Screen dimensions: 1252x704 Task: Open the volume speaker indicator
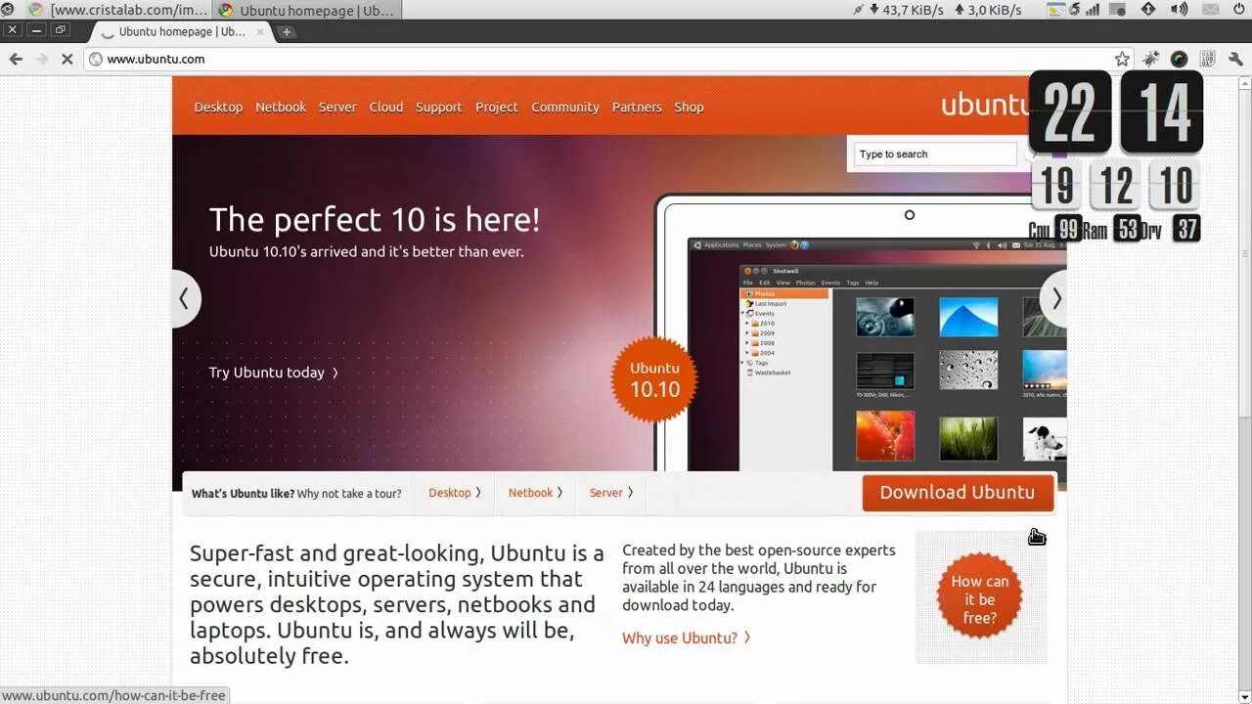coord(1180,9)
